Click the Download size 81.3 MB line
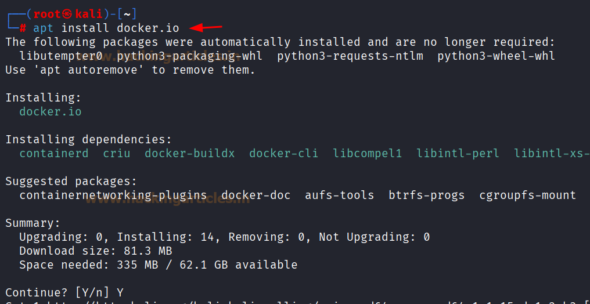Image resolution: width=590 pixels, height=304 pixels. (96, 251)
